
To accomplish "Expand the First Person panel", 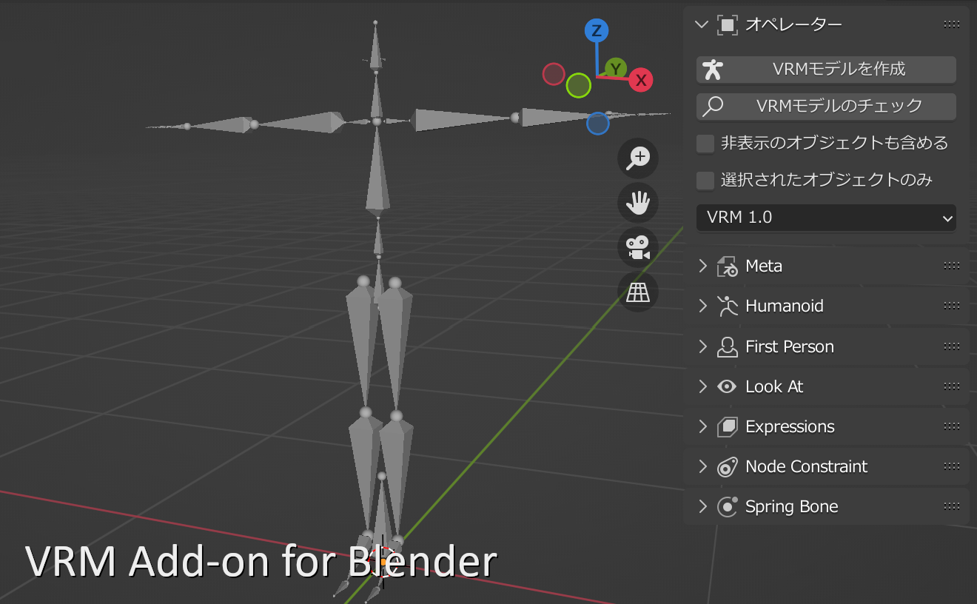I will [703, 346].
